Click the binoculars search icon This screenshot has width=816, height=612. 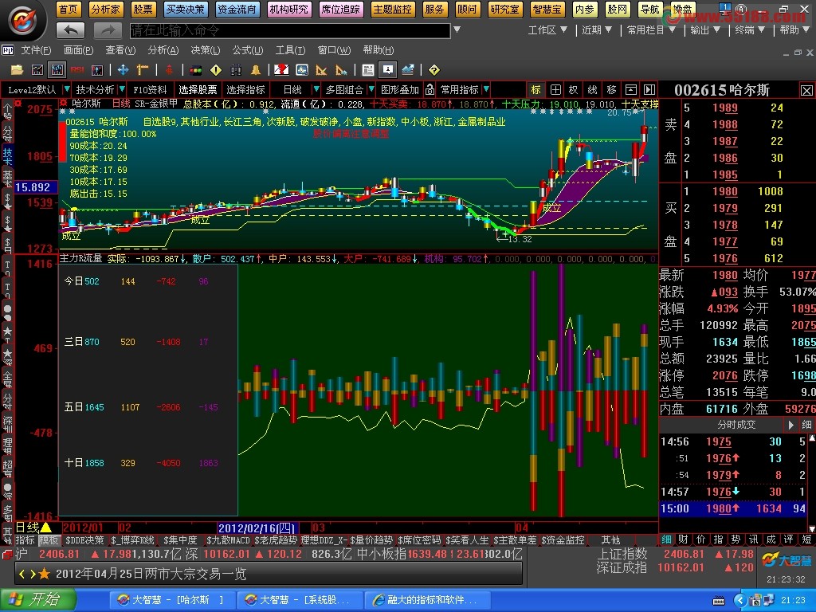236,70
